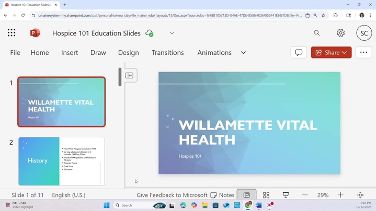Open the comments pane icon
376x211 pixels.
299,52
